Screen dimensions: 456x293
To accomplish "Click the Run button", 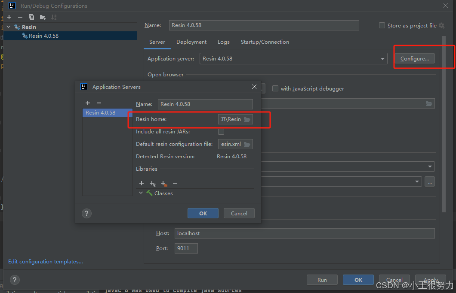I will click(x=322, y=280).
